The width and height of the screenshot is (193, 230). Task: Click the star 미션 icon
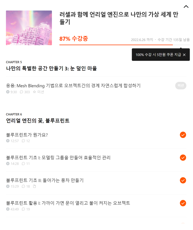pos(34,92)
